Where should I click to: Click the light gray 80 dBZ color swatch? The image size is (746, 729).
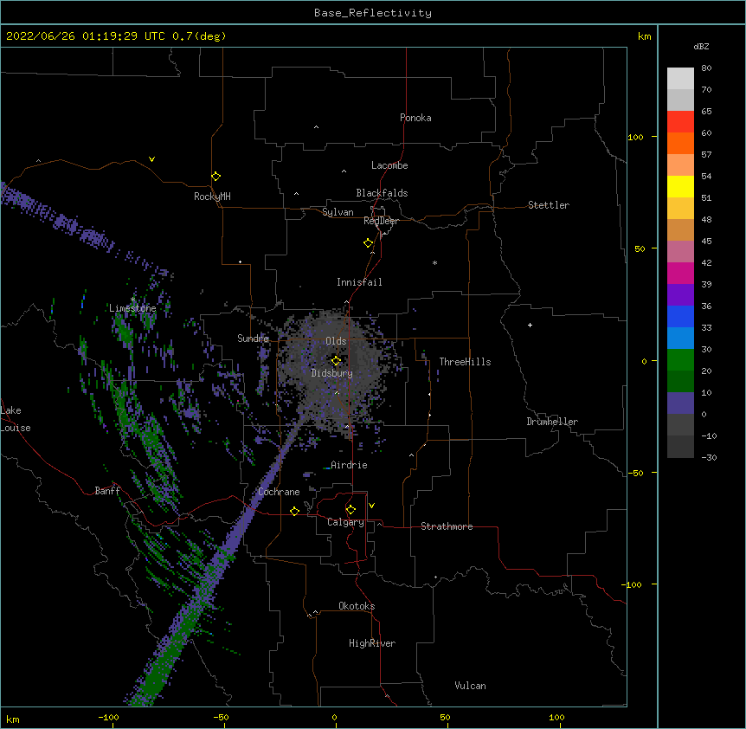pyautogui.click(x=680, y=79)
